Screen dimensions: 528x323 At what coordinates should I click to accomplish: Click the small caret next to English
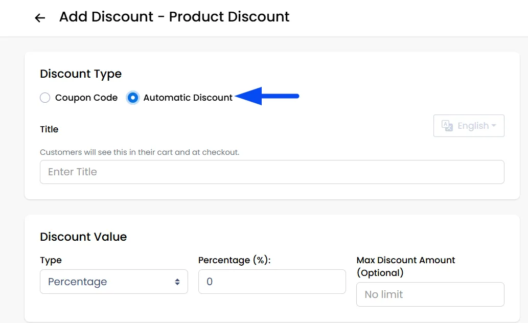click(494, 125)
